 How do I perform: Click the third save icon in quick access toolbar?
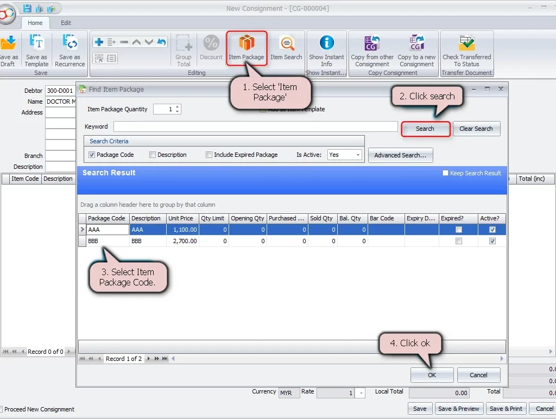pos(51,8)
